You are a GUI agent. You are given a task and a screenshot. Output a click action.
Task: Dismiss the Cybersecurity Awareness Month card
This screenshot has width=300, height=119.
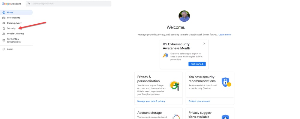[204, 44]
